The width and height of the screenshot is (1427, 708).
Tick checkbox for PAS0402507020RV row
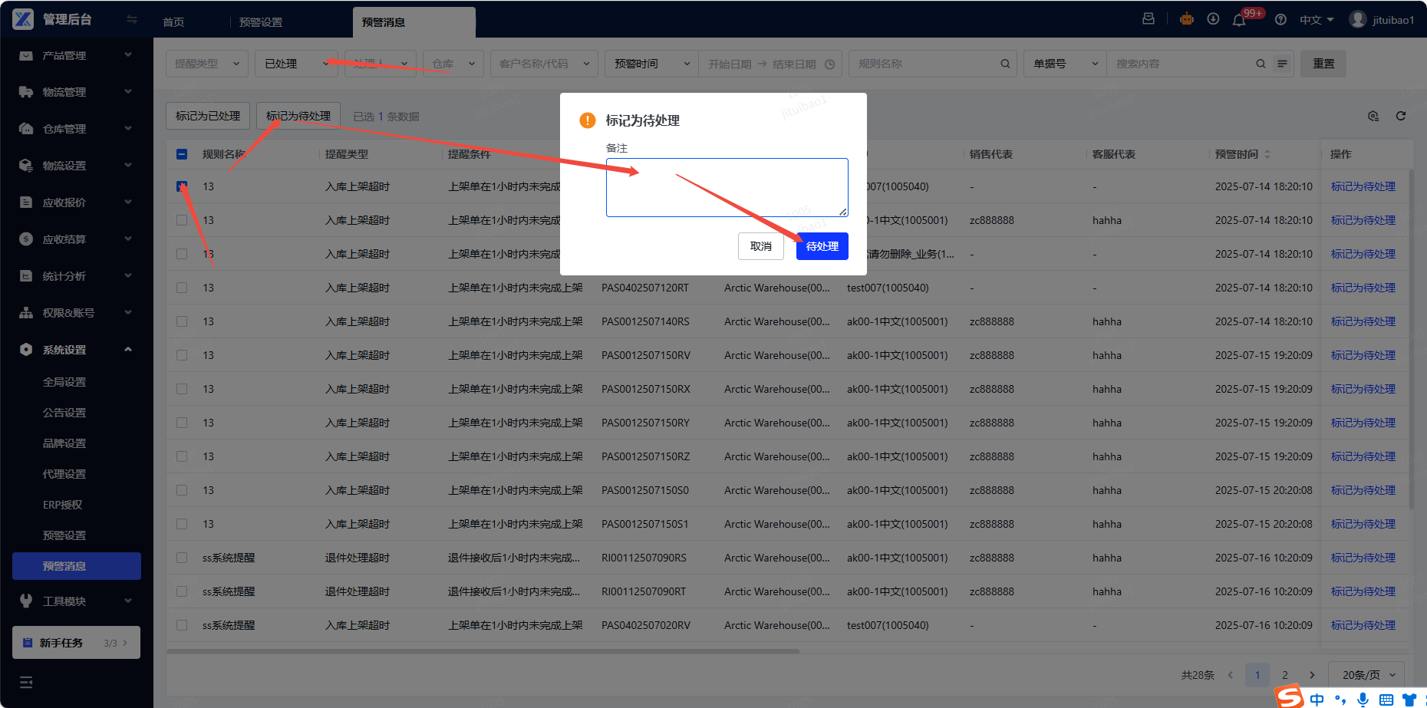(182, 625)
